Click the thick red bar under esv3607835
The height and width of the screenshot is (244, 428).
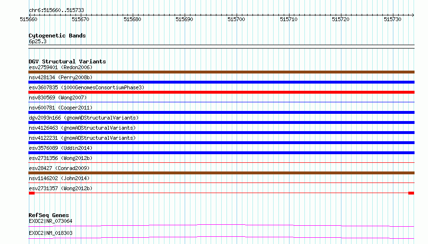click(x=221, y=92)
